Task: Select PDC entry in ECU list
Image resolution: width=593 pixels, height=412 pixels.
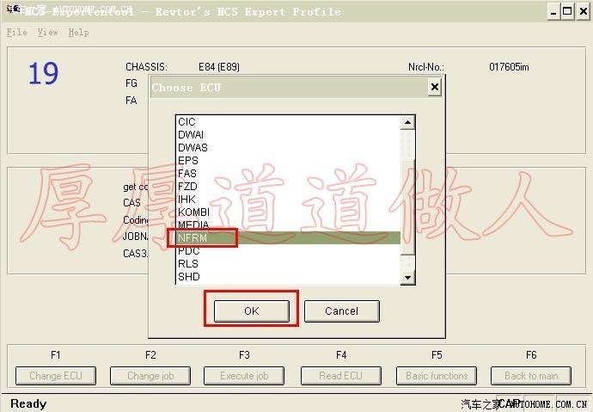Action: pyautogui.click(x=188, y=251)
